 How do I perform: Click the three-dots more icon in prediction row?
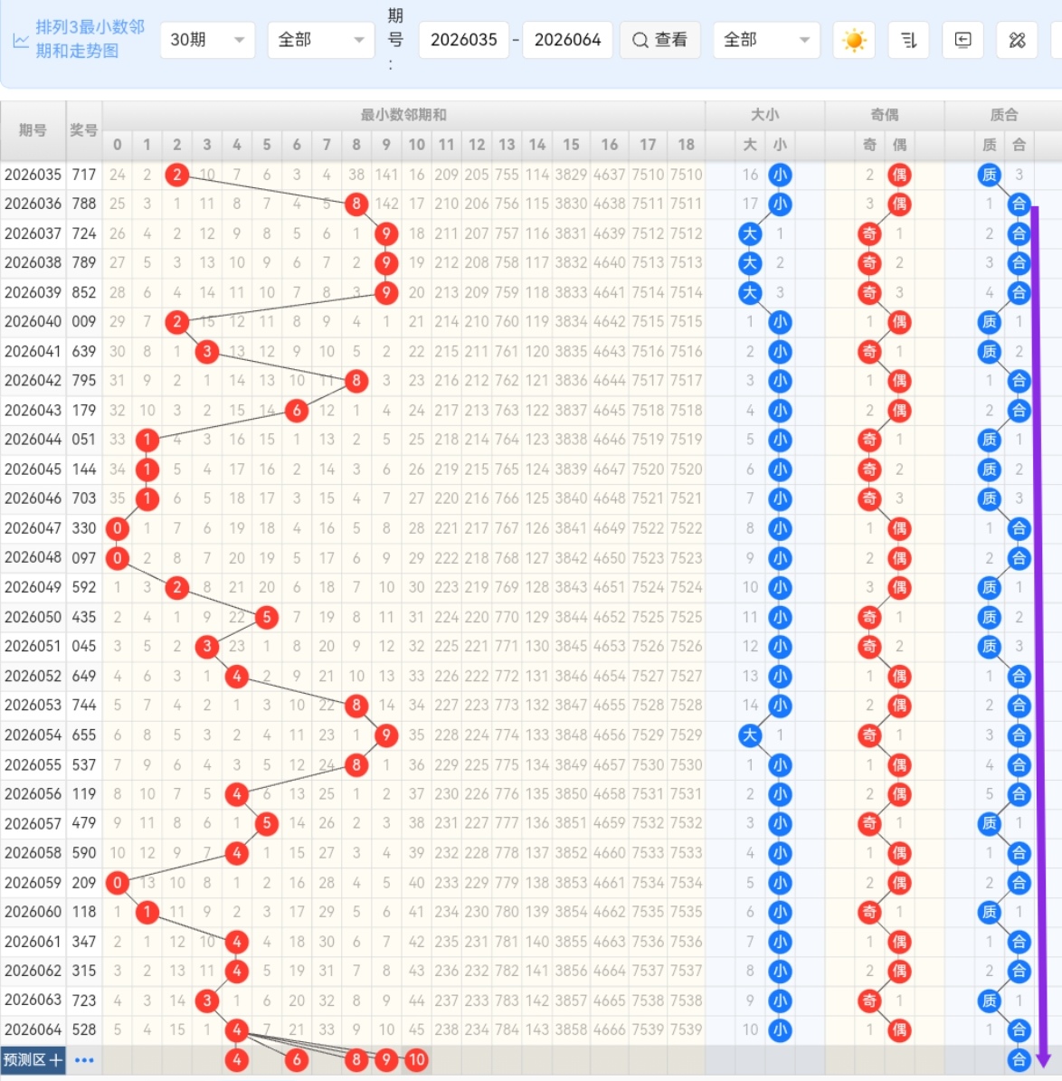pos(84,1060)
